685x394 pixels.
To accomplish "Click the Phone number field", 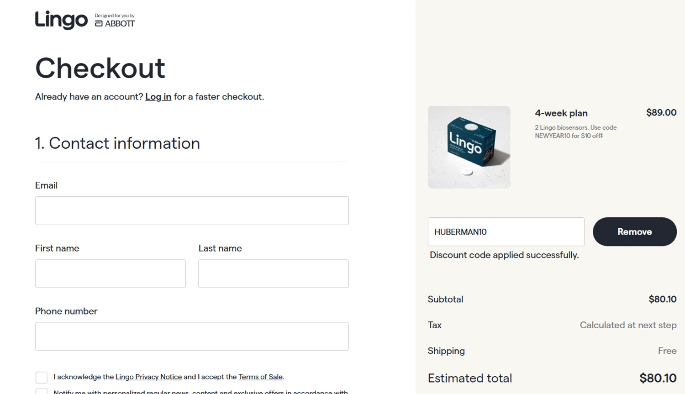I will tap(192, 336).
